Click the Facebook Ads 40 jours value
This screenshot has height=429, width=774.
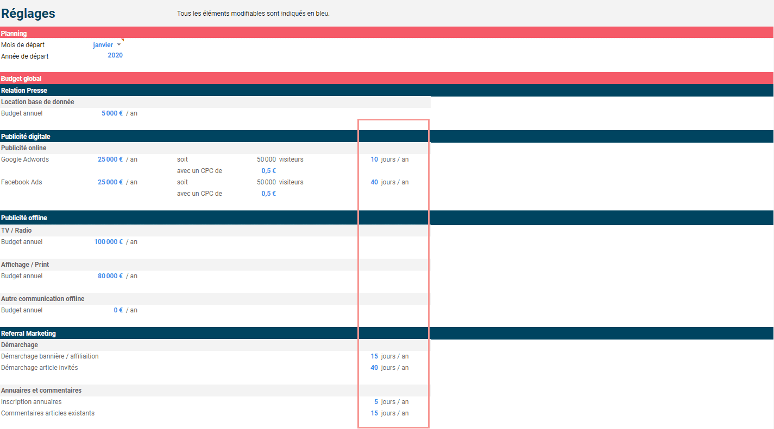pyautogui.click(x=374, y=182)
